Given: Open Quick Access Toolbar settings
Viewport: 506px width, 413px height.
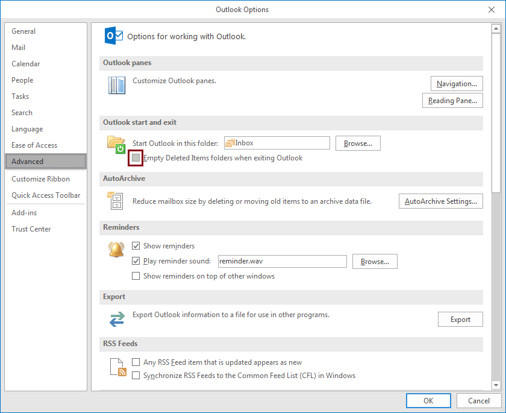Looking at the screenshot, I should 46,195.
